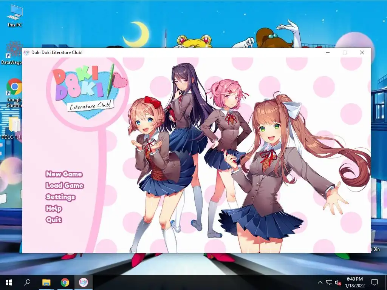The image size is (387, 290).
Task: Open the Help menu entry
Action: (54, 208)
